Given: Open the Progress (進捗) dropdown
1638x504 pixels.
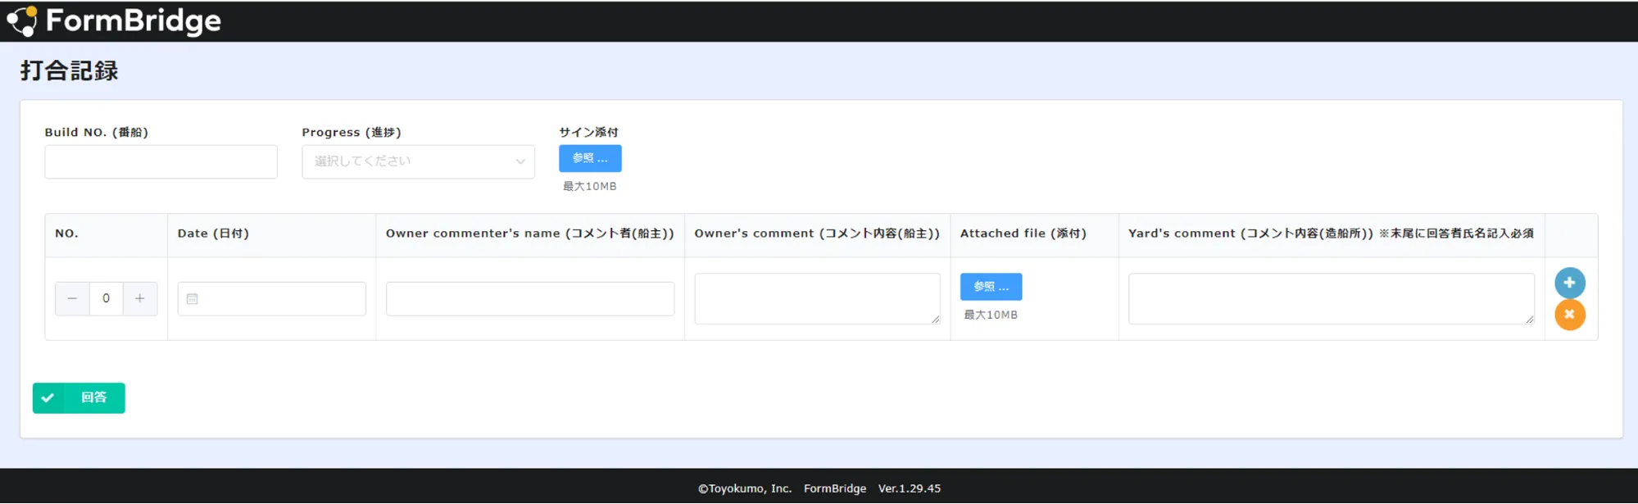Looking at the screenshot, I should [418, 161].
